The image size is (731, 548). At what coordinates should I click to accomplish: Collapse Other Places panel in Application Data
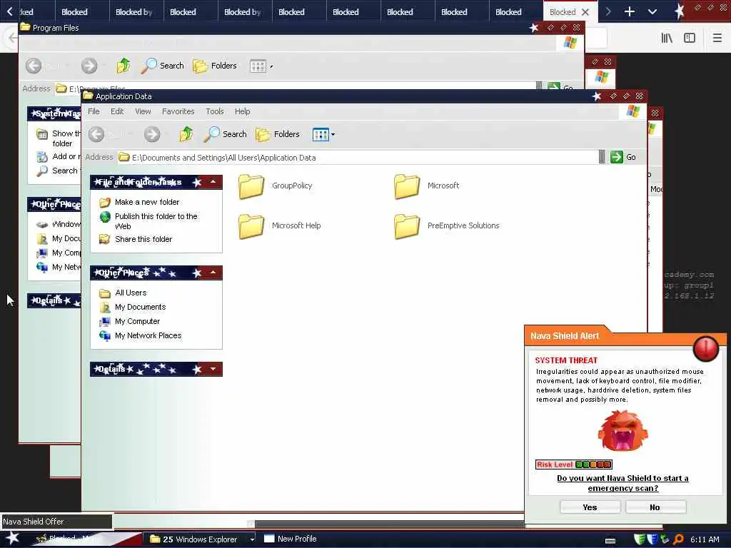pyautogui.click(x=213, y=272)
